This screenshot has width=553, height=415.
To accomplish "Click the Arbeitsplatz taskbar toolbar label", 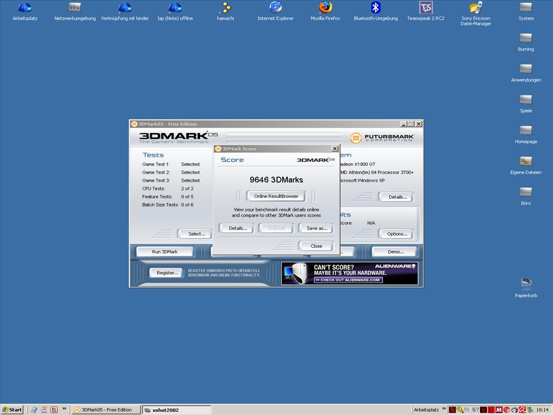I will (x=426, y=410).
